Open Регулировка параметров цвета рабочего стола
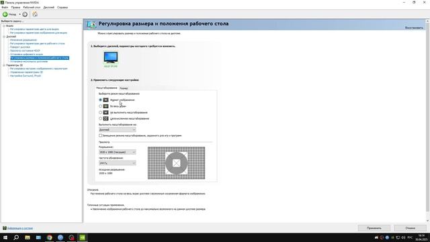 (x=38, y=44)
